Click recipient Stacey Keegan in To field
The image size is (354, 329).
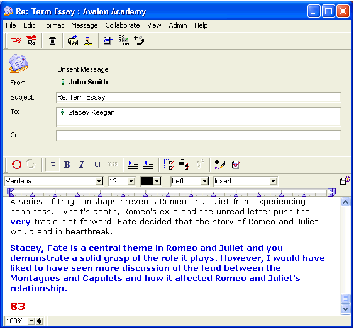91,112
